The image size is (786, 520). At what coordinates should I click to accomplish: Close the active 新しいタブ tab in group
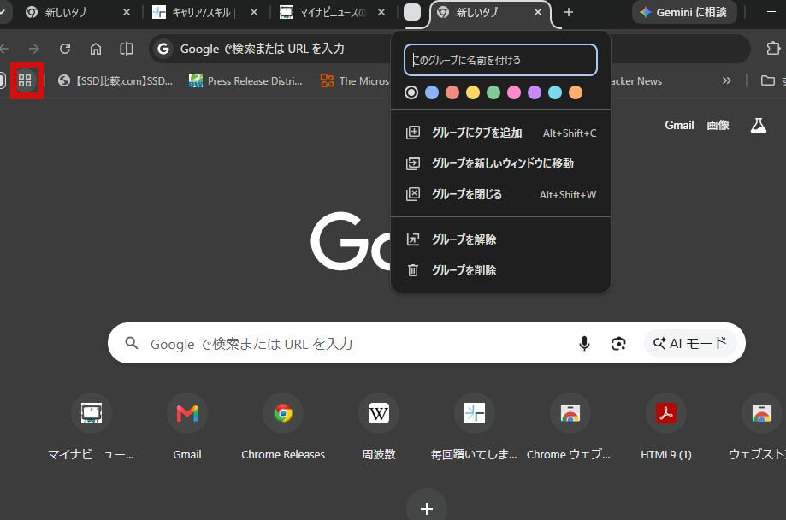click(538, 12)
